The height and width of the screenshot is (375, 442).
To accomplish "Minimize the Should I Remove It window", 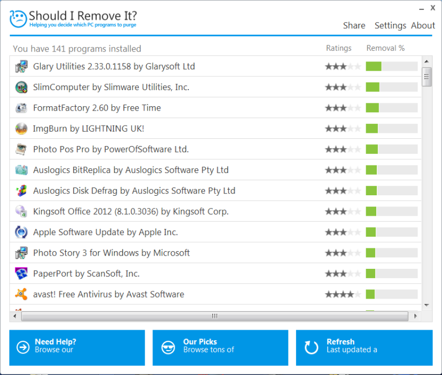I will (x=422, y=9).
